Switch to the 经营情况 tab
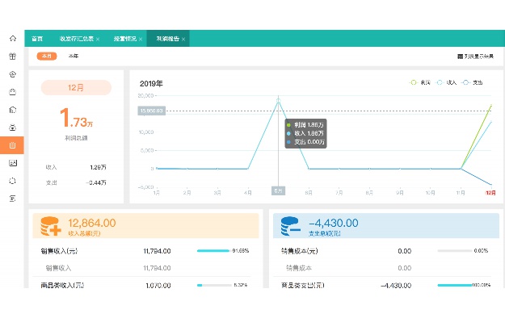505x318 pixels. coord(125,39)
